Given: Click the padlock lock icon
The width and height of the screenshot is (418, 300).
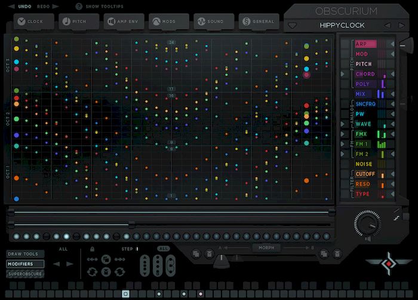Looking at the screenshot, I should (x=92, y=249).
